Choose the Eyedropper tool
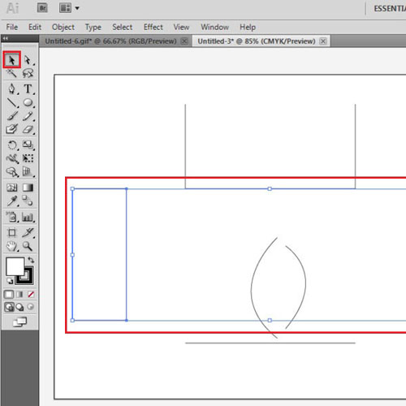 [12, 201]
